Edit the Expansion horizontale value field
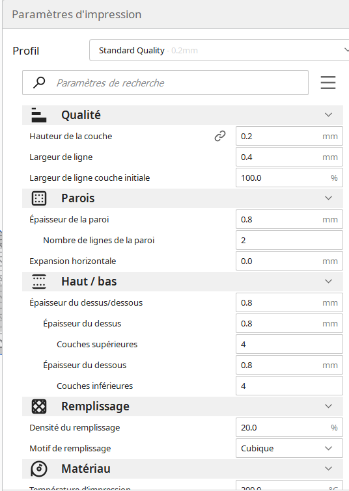 coord(289,261)
